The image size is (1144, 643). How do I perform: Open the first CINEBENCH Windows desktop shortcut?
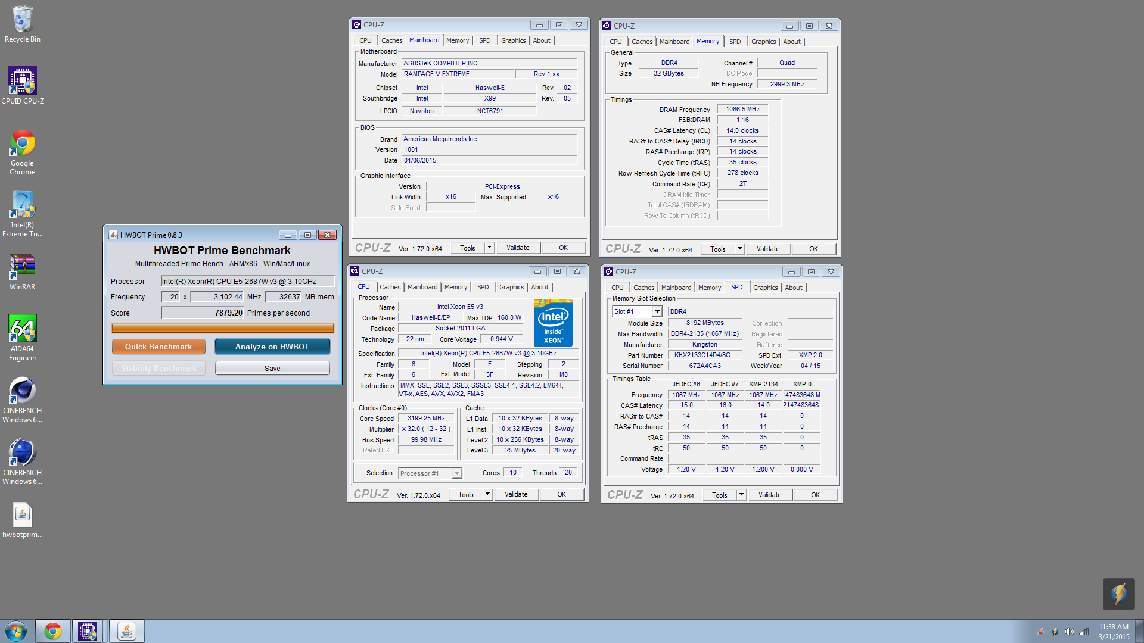coord(23,400)
